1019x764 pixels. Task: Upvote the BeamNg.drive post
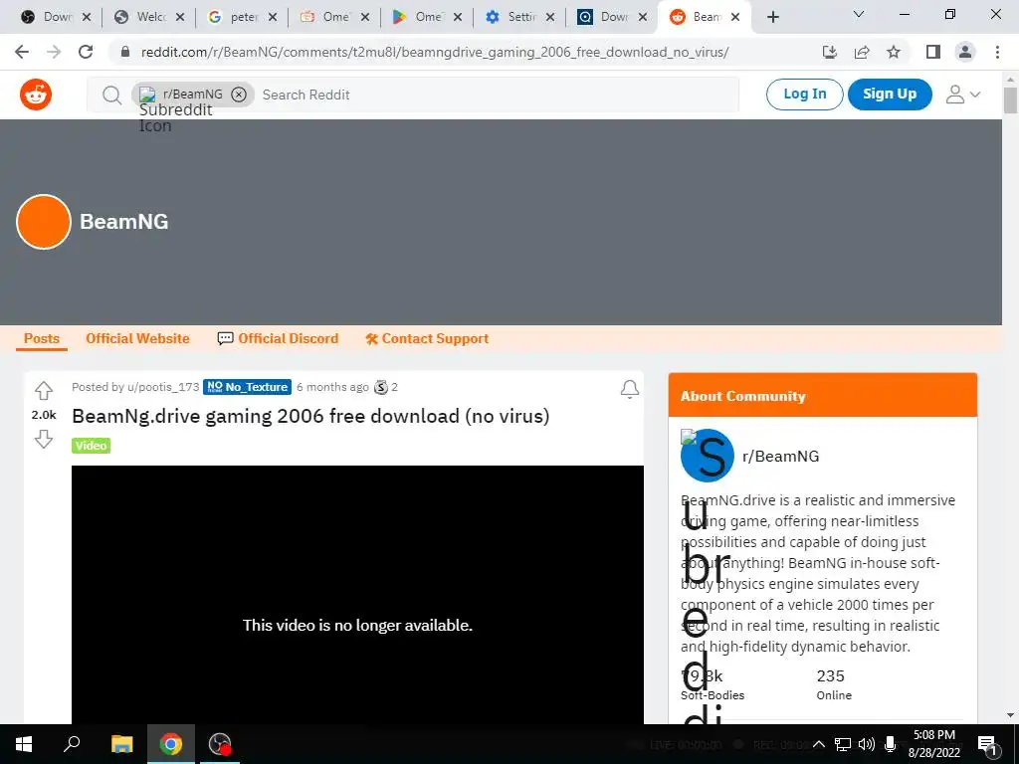pyautogui.click(x=44, y=390)
